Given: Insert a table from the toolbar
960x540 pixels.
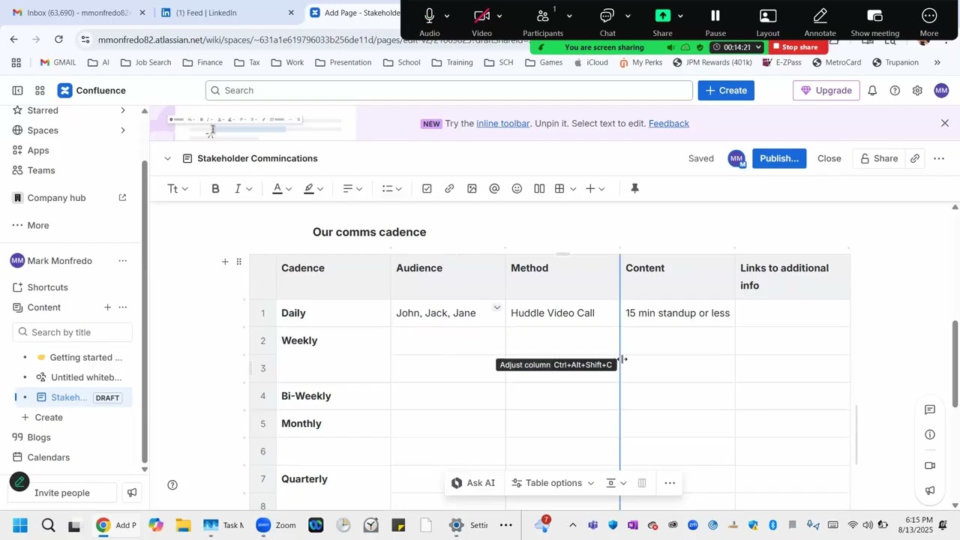Looking at the screenshot, I should (x=560, y=189).
